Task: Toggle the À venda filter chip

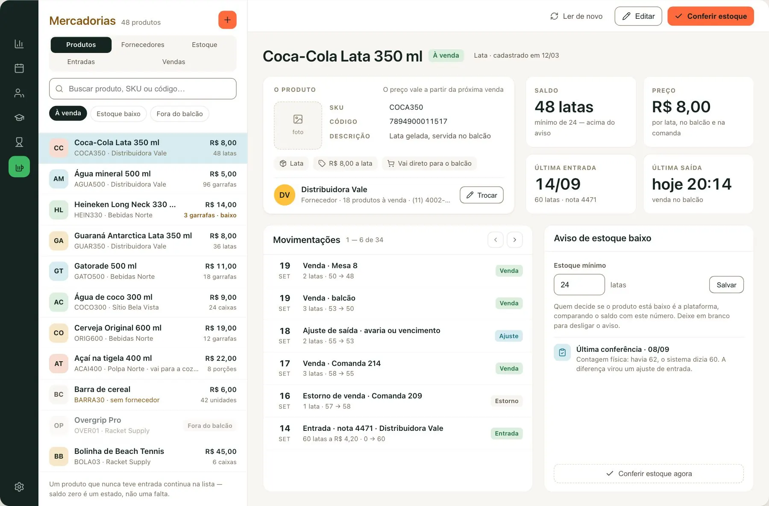Action: pyautogui.click(x=68, y=113)
